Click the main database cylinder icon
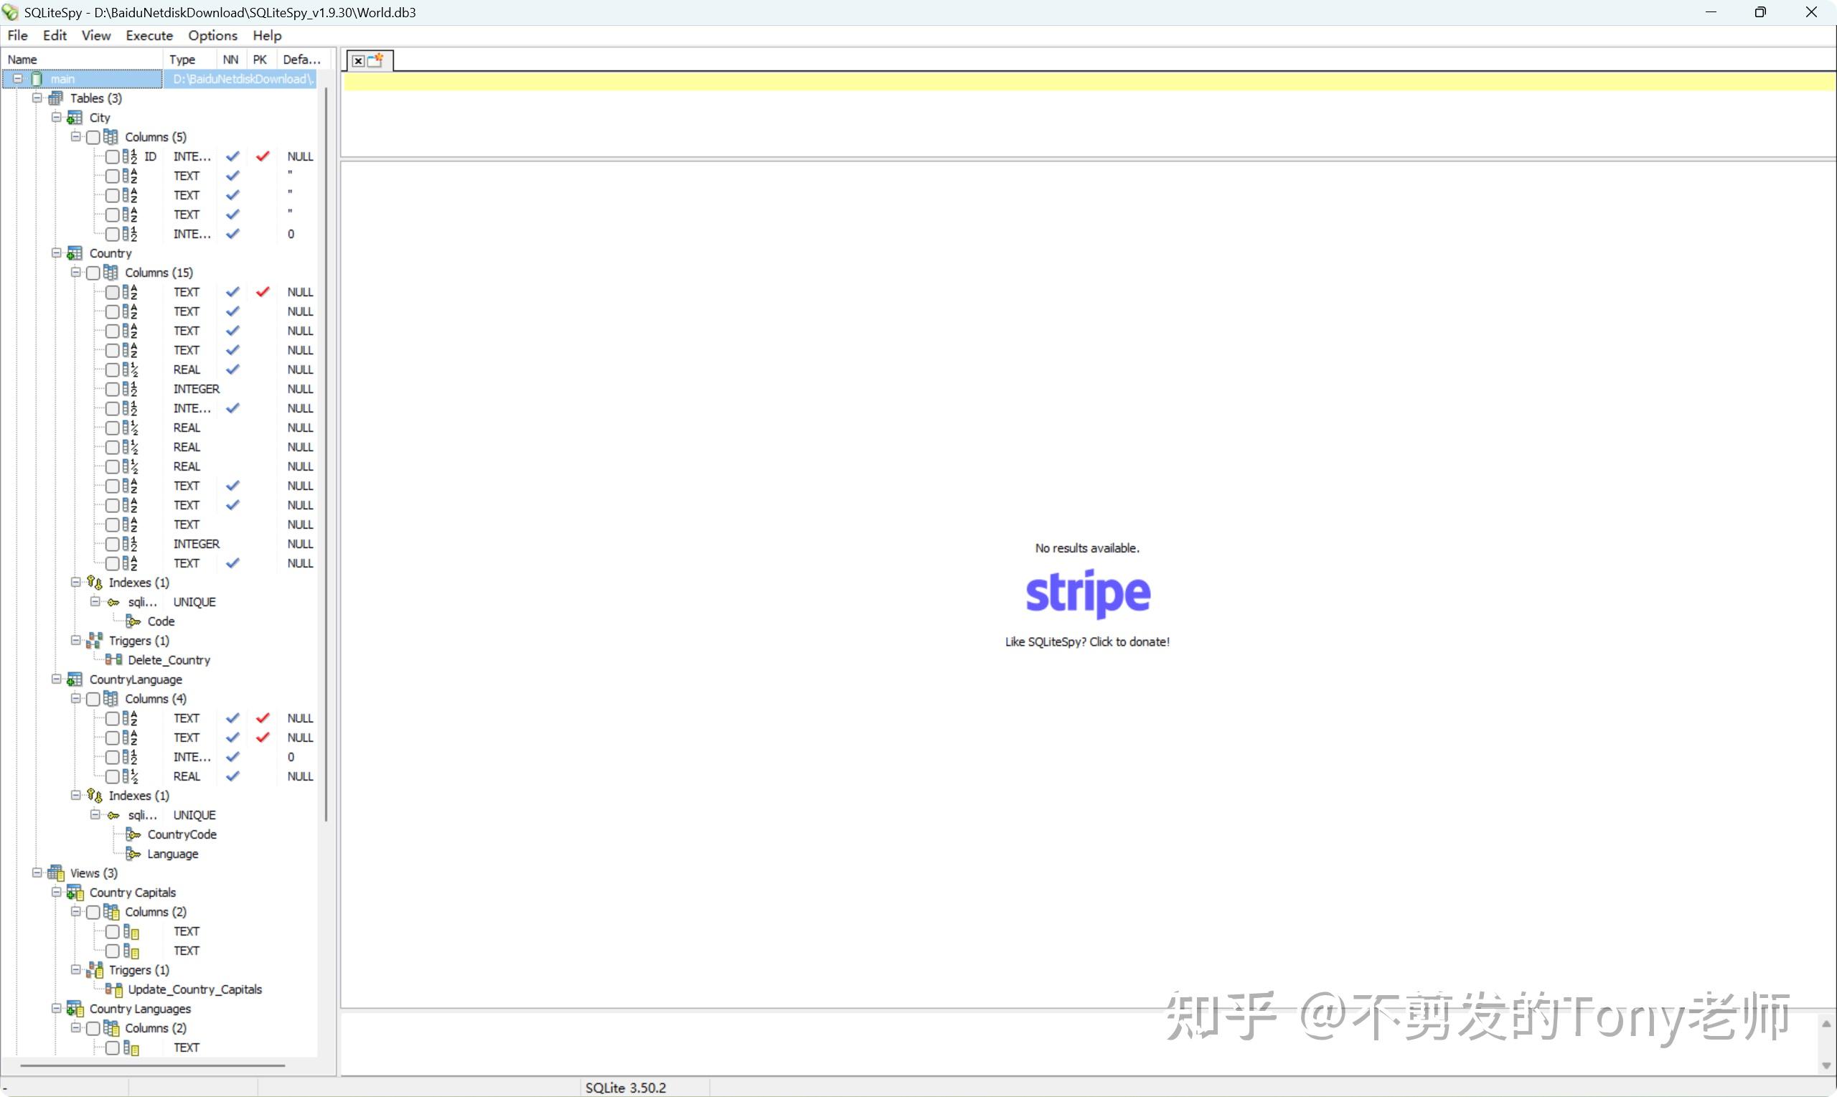 (x=37, y=79)
